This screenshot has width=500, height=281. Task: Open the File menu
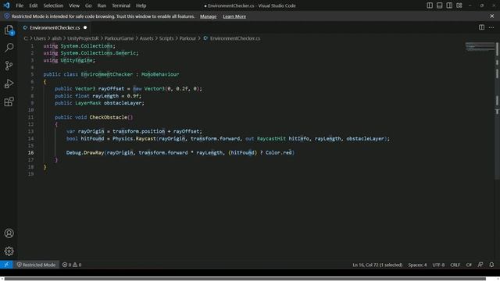point(20,5)
